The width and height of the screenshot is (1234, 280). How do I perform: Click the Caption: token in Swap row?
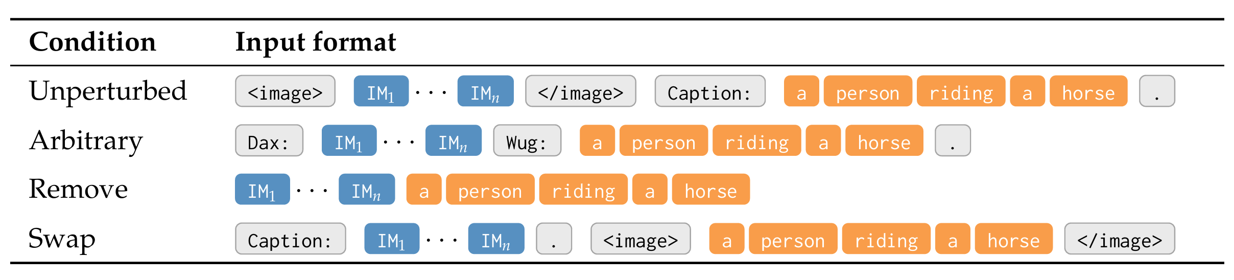[x=290, y=239]
